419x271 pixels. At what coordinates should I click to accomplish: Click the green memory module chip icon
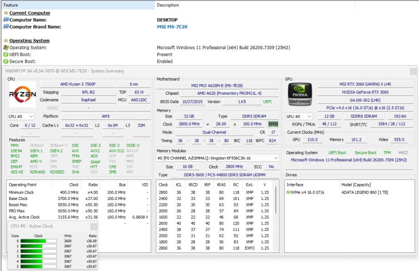pos(273,124)
